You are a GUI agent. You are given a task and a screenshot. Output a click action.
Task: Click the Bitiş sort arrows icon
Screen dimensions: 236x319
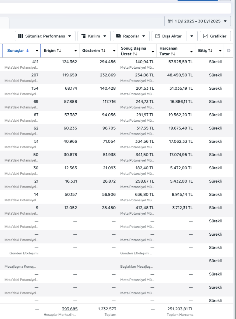[210, 51]
